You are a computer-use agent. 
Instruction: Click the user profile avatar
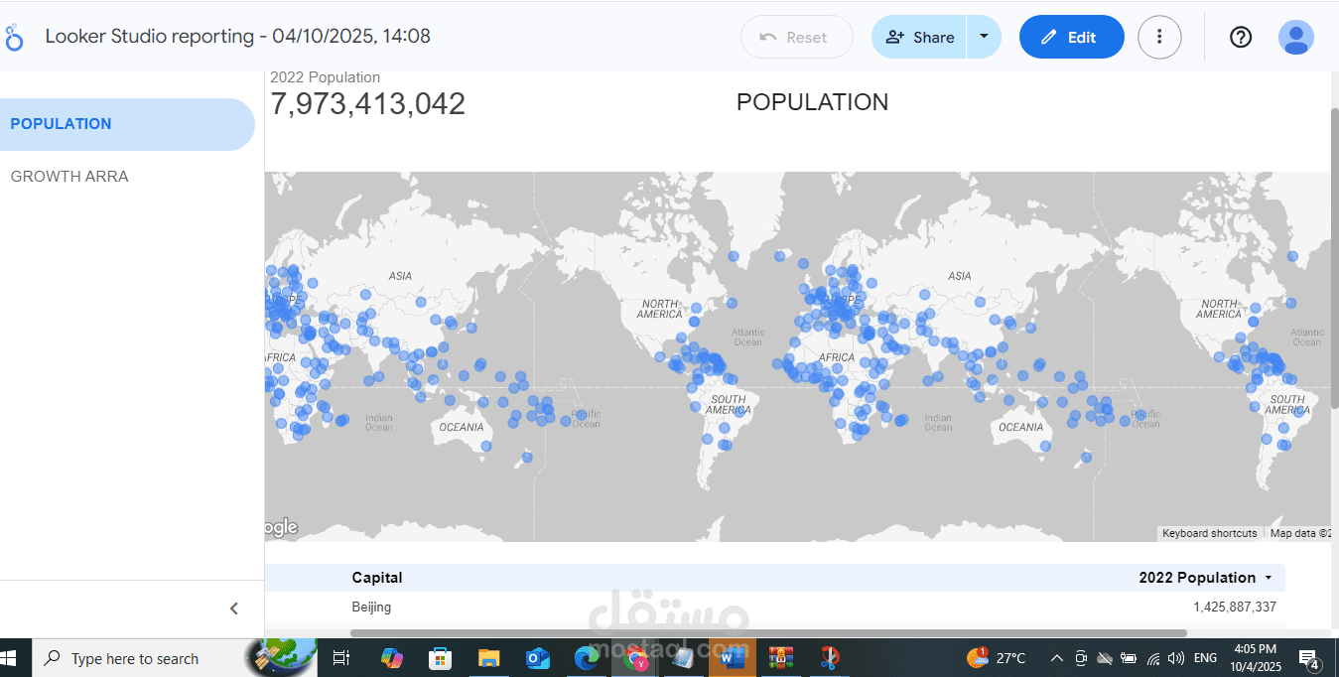[1295, 37]
